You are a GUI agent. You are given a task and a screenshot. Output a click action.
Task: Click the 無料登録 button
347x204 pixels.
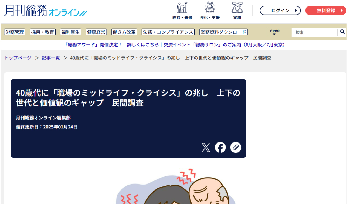tap(326, 11)
